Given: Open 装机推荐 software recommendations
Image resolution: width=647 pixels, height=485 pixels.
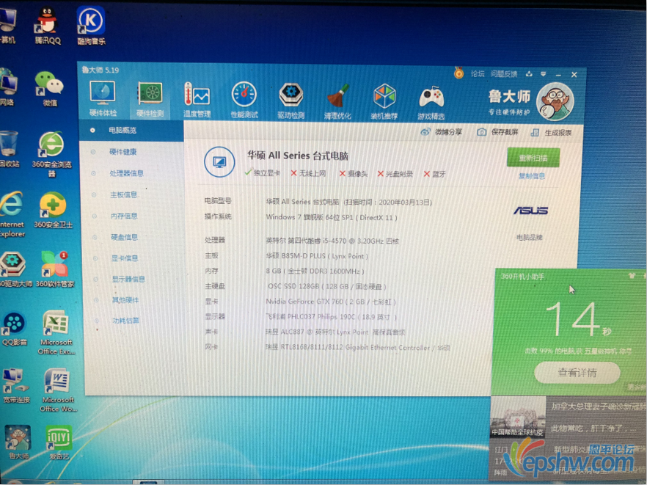Looking at the screenshot, I should 384,102.
